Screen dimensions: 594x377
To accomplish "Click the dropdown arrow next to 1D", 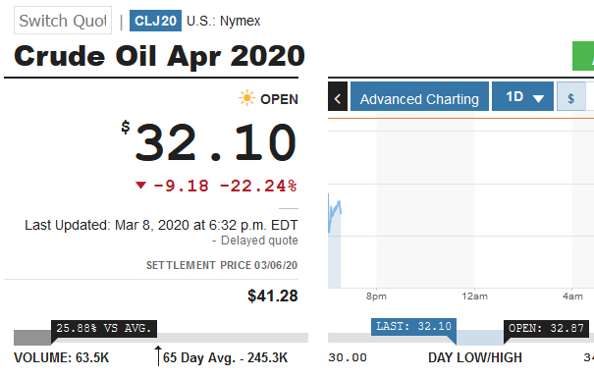I will pos(538,99).
